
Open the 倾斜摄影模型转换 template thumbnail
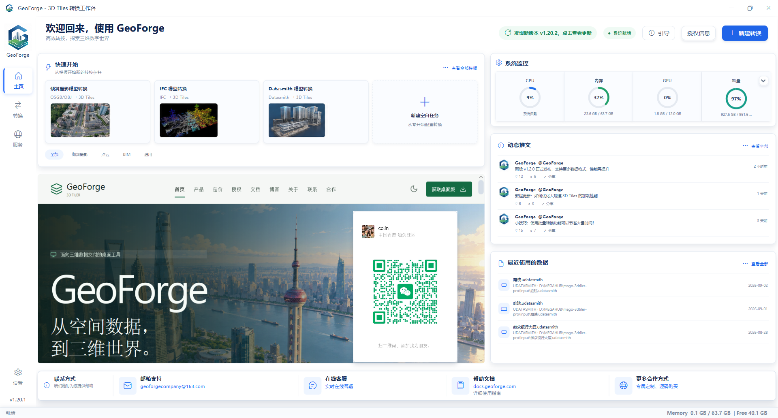[80, 120]
